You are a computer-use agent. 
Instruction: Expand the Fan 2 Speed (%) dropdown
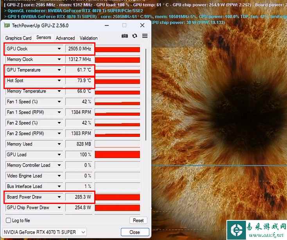[x=59, y=123]
